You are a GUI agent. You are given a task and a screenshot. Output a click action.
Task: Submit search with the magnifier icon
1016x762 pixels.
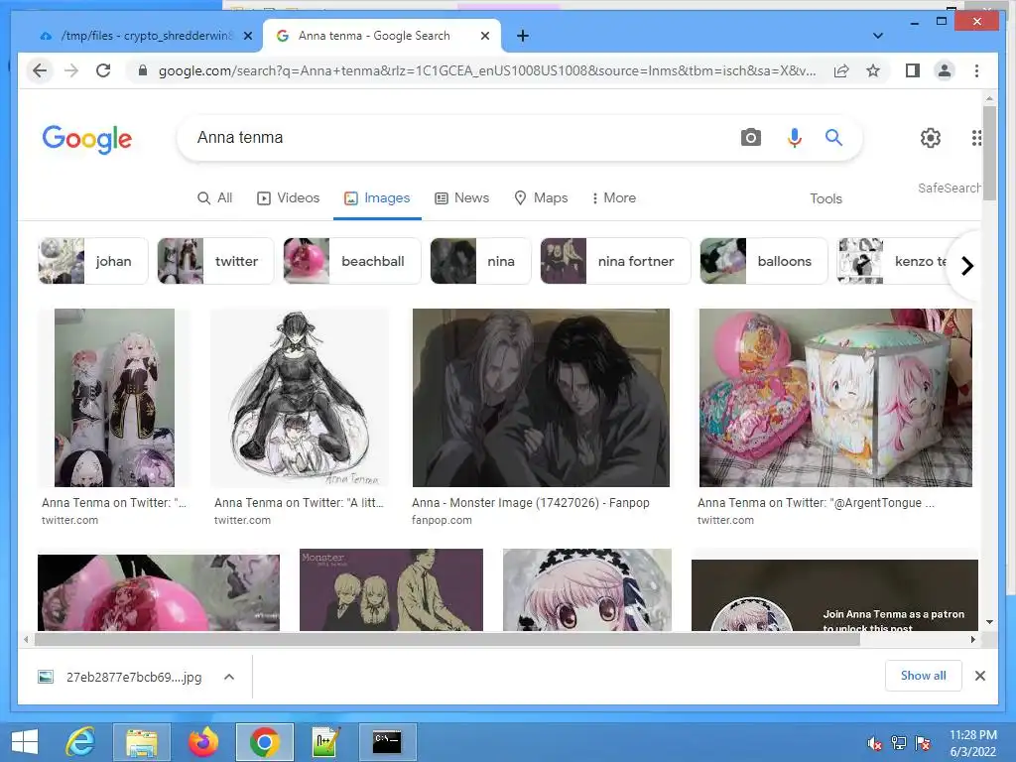pyautogui.click(x=833, y=137)
